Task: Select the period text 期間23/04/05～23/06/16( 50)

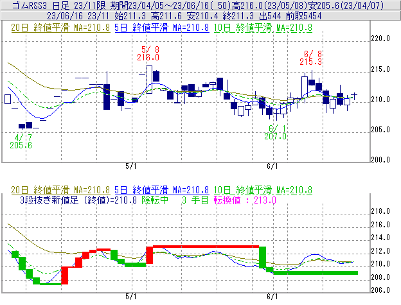Action: click(170, 5)
